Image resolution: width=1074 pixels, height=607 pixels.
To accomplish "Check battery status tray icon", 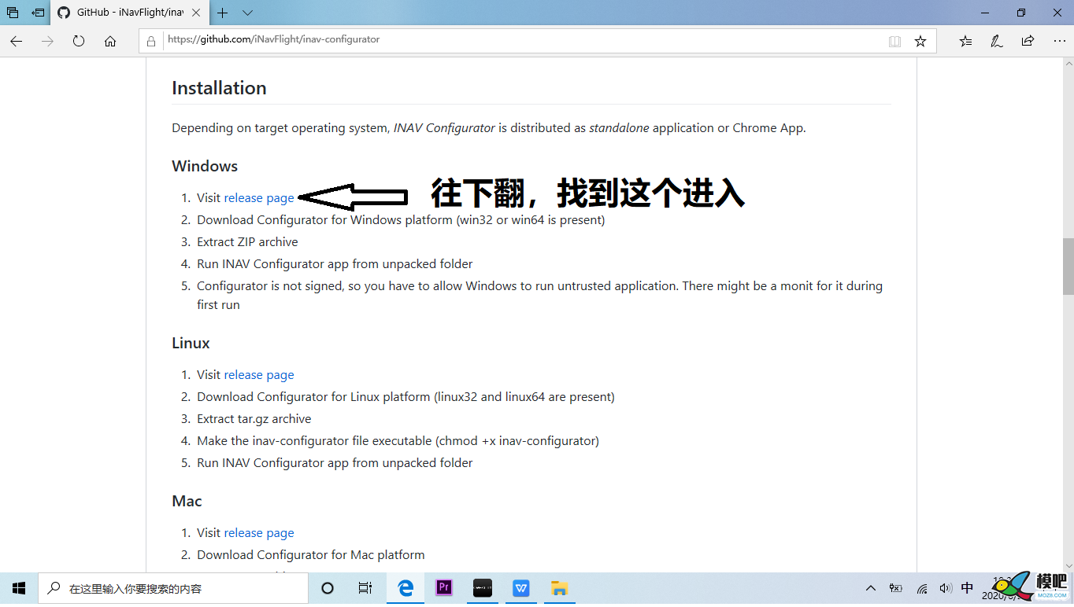I will [895, 588].
